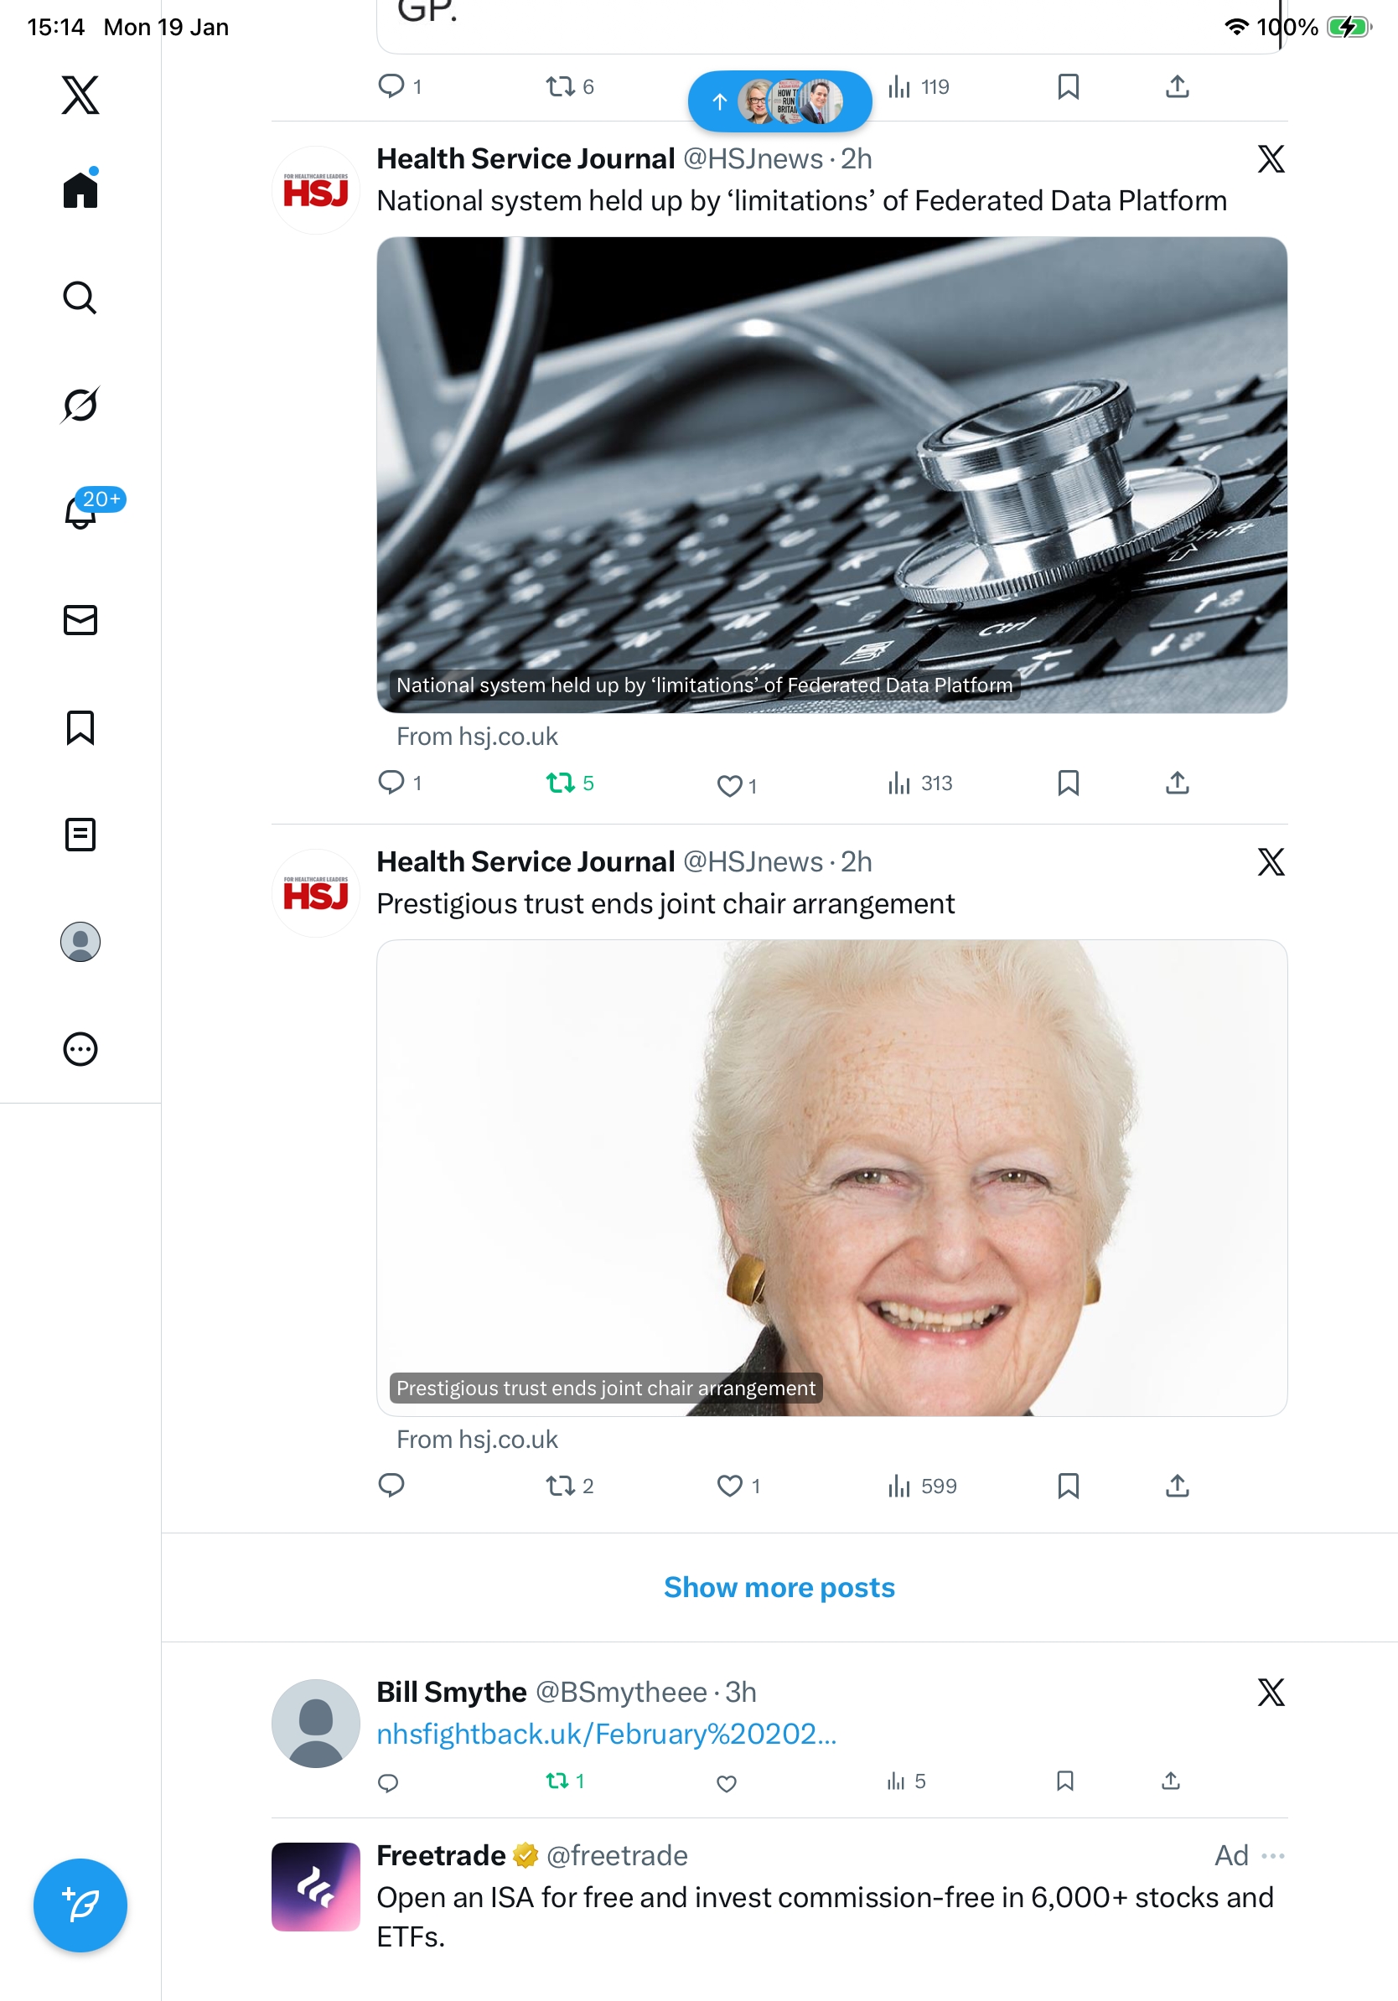The width and height of the screenshot is (1398, 2001).
Task: Open Notifications bell with 20+ badge
Action: (x=80, y=510)
